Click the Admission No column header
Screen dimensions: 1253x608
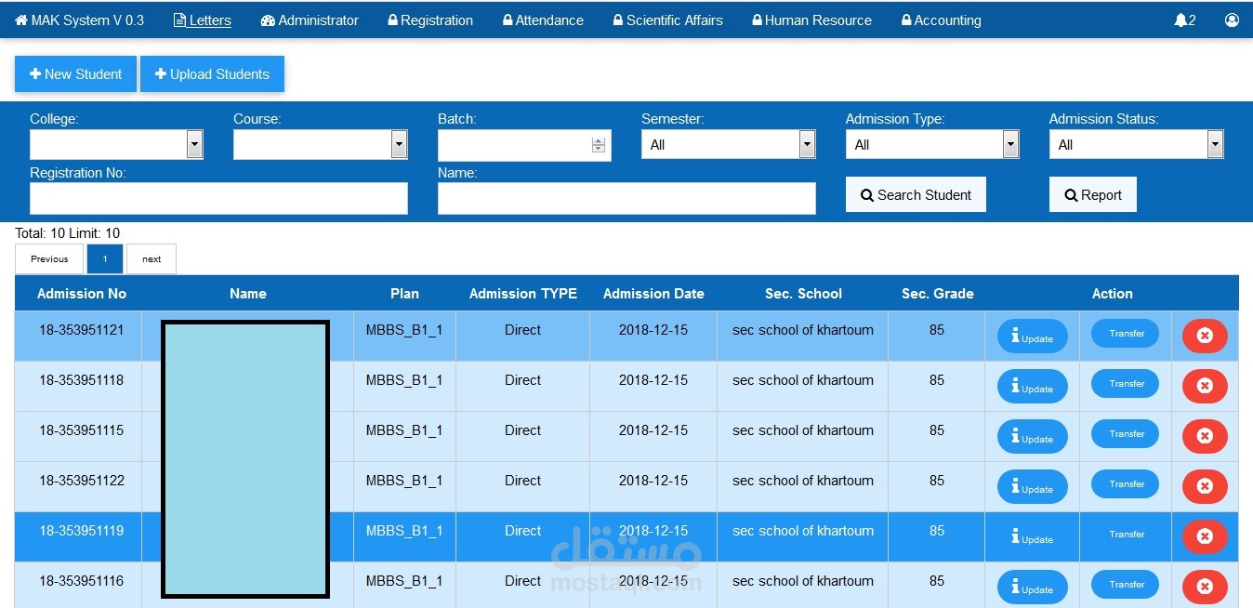tap(82, 294)
